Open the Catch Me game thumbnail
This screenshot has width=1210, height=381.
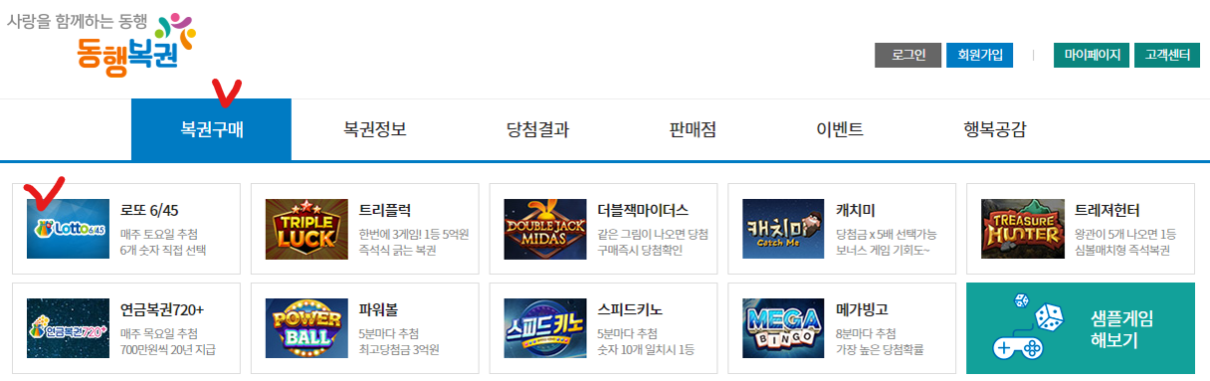pos(784,228)
